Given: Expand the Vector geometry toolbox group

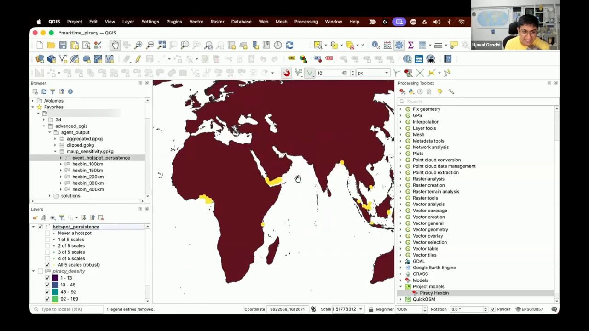Looking at the screenshot, I should click(400, 230).
